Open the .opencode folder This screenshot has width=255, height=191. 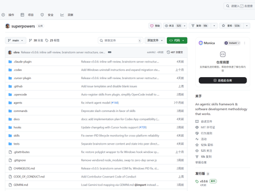pyautogui.click(x=20, y=95)
